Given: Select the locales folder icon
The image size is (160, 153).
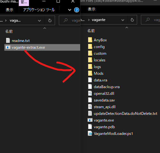Looking at the screenshot, I should 90,60.
